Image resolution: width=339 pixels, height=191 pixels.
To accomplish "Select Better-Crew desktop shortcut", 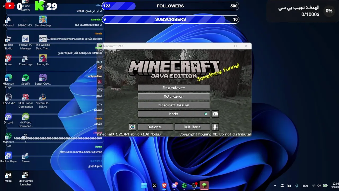I will click(x=43, y=80).
